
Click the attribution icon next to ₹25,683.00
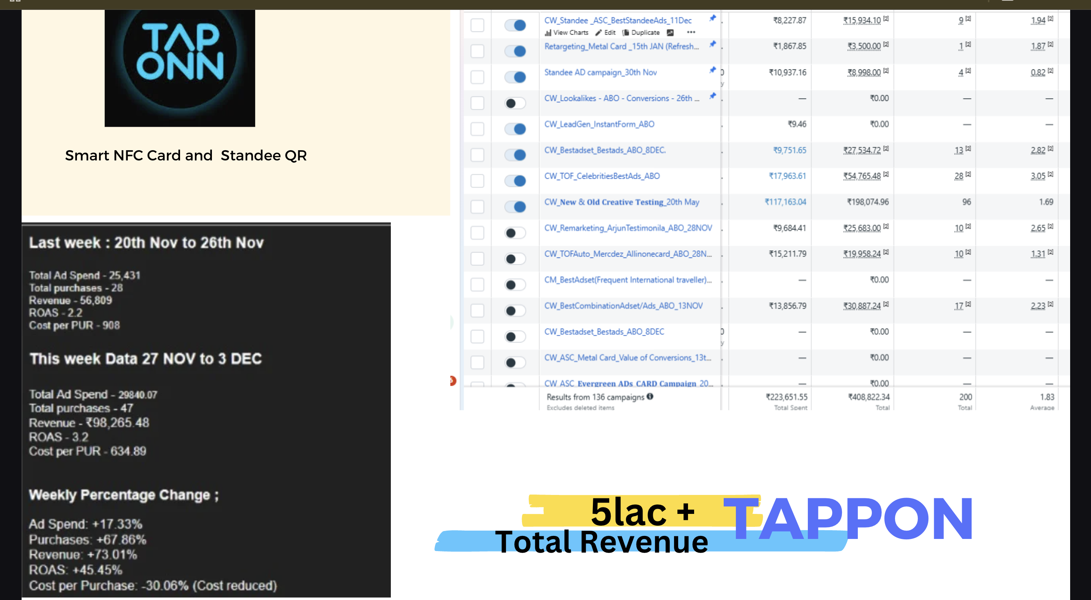click(x=886, y=226)
